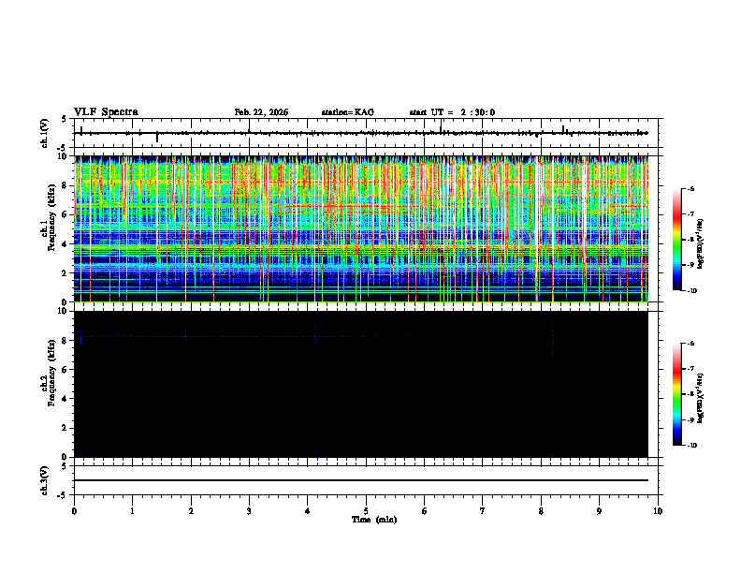Viewport: 741px width, 573px height.
Task: Click the "-5" volt tick on ch.3(V) axis
Action: (x=63, y=495)
